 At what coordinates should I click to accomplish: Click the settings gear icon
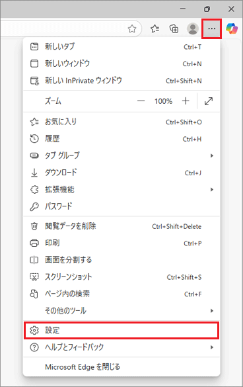[x=34, y=330]
